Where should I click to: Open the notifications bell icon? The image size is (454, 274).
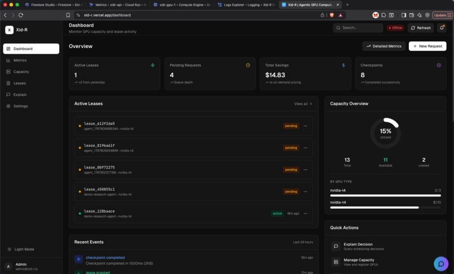click(442, 28)
